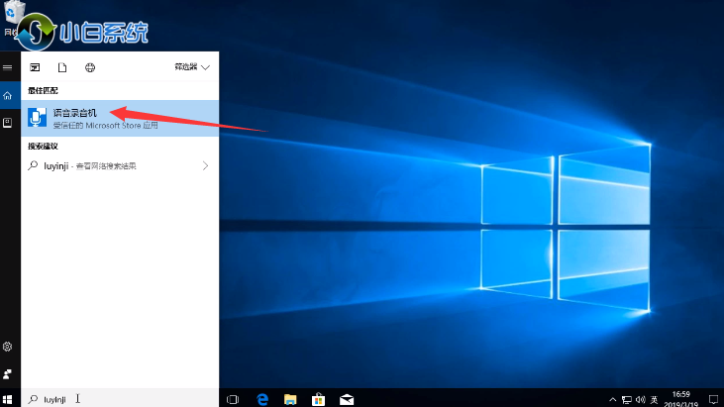Viewport: 724px width, 407px height.
Task: Go to the Home tab in sidebar
Action: (8, 96)
